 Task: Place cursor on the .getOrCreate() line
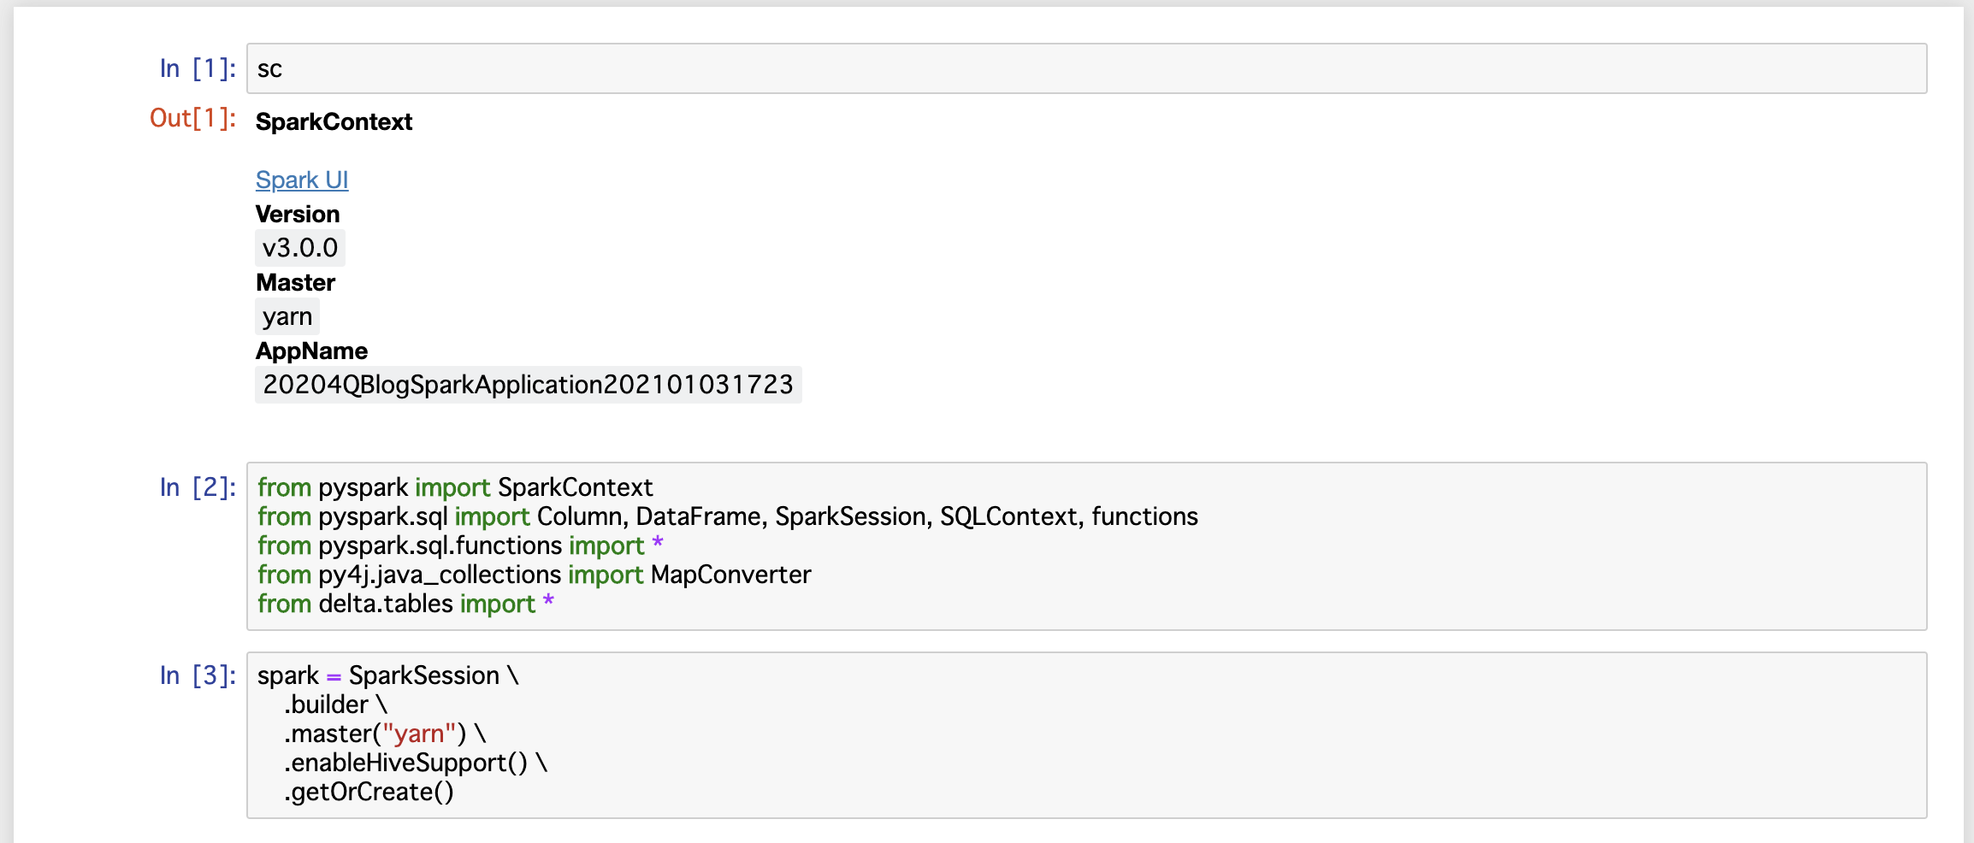click(369, 792)
